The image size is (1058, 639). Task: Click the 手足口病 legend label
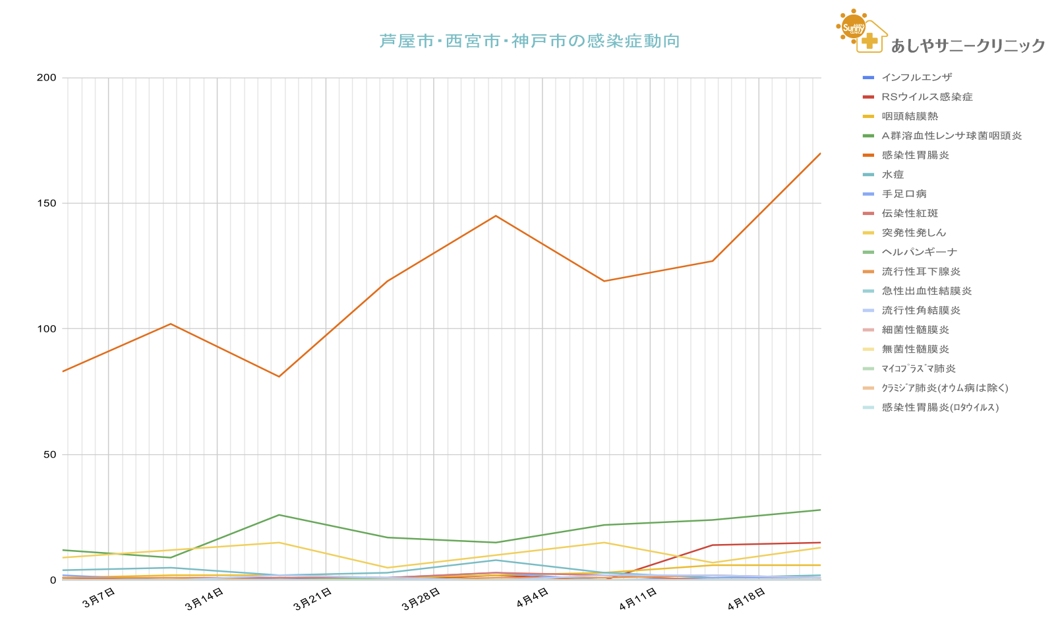904,194
